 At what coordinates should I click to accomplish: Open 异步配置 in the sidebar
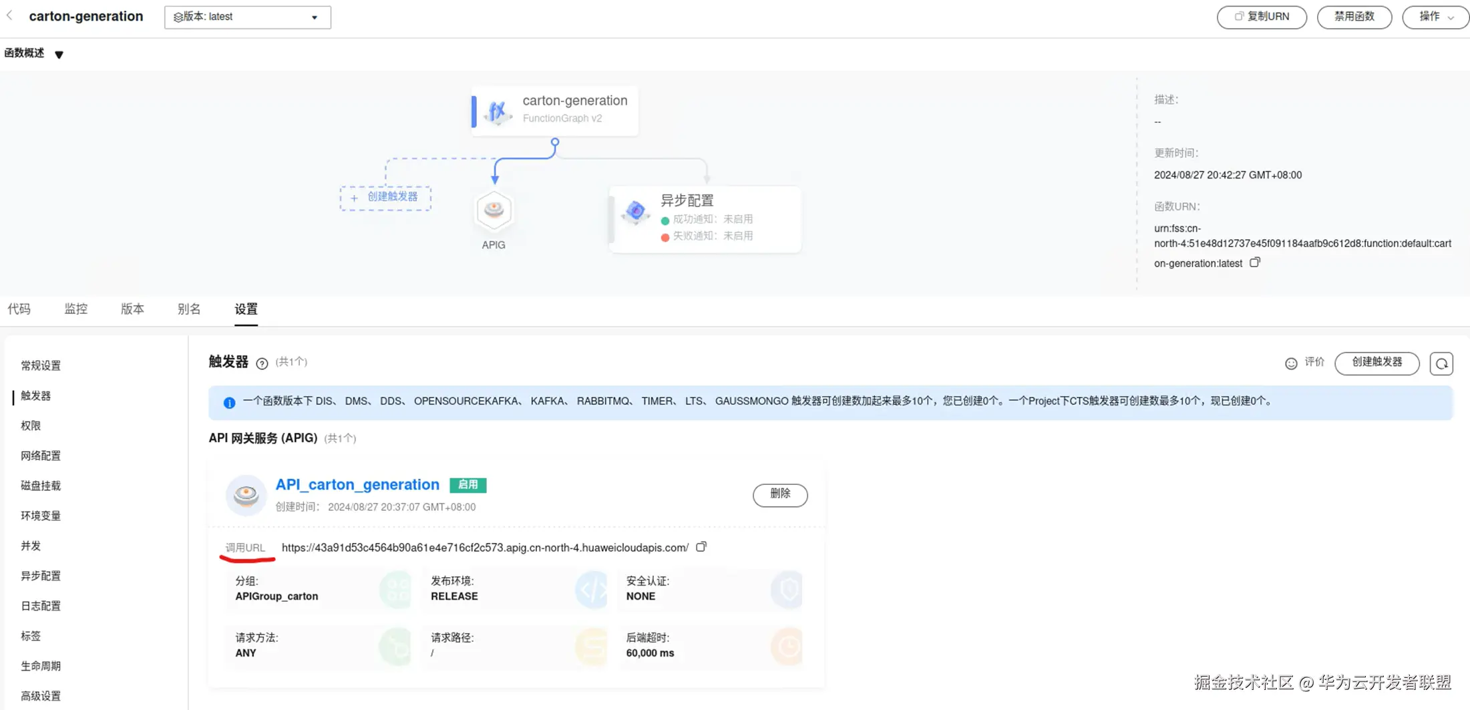point(41,576)
